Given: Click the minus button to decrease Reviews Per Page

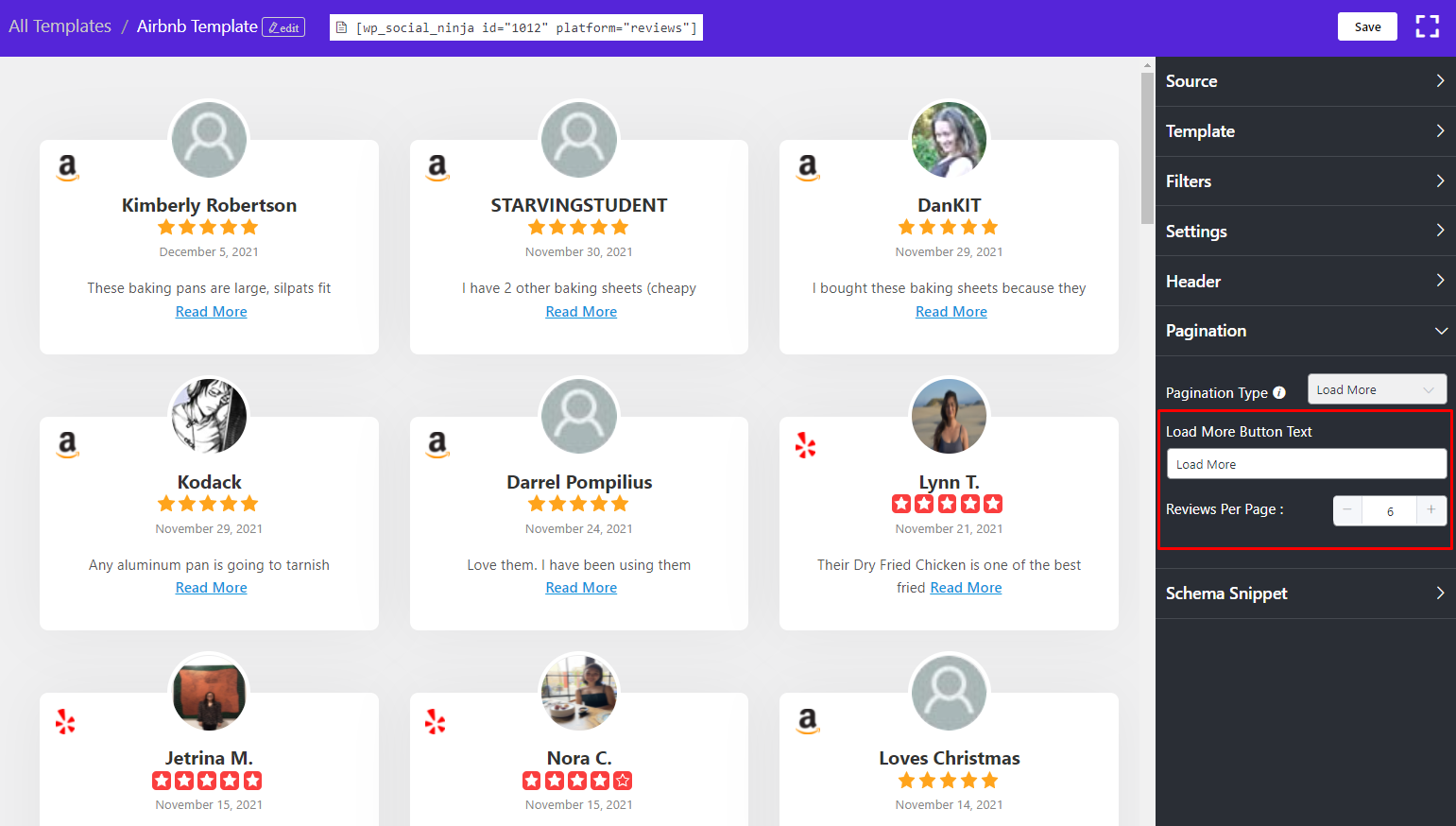Looking at the screenshot, I should [x=1346, y=510].
